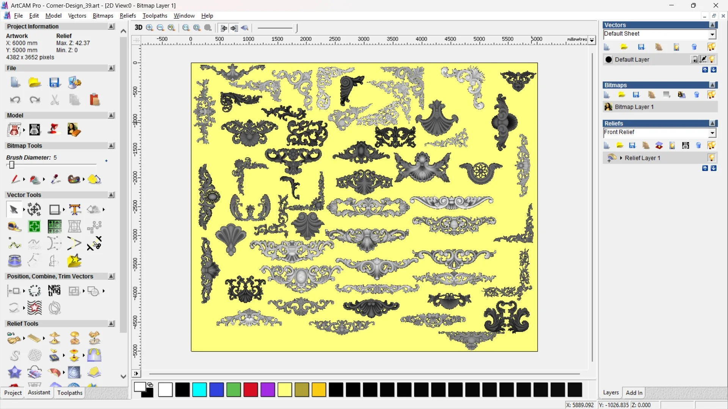This screenshot has width=728, height=409.
Task: Select Bitmap Layer 1 in panel
Action: pos(634,107)
